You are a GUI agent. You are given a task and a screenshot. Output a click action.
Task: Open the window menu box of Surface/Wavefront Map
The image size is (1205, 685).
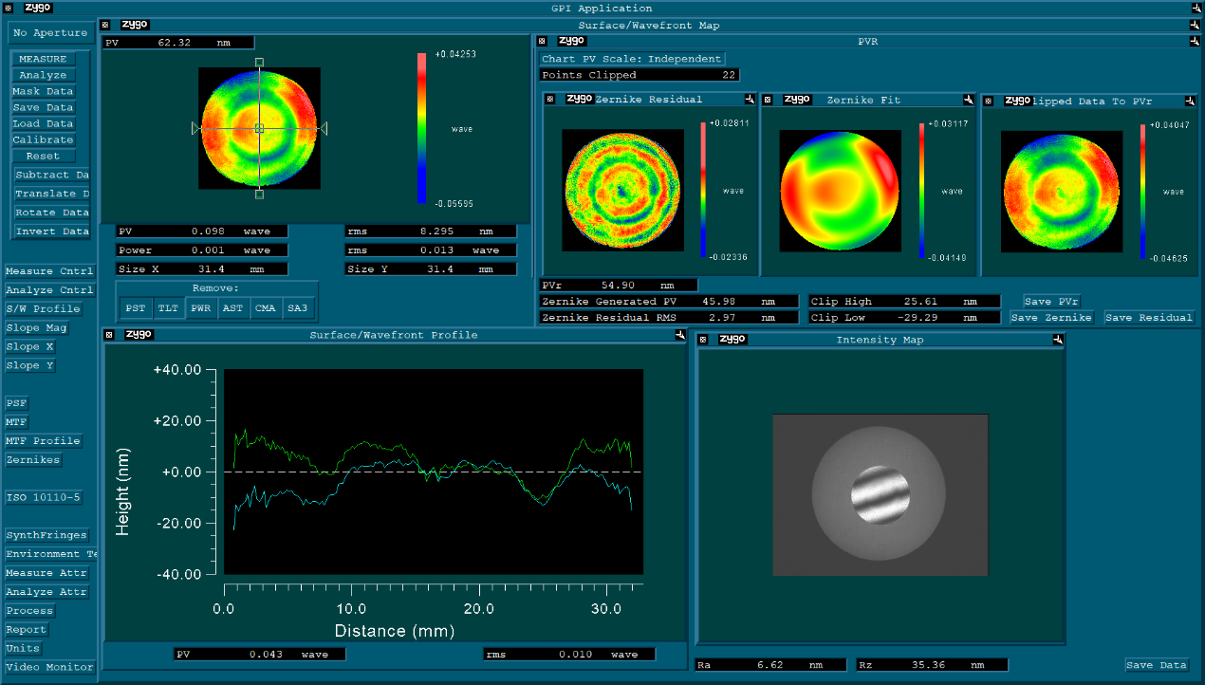click(x=105, y=26)
